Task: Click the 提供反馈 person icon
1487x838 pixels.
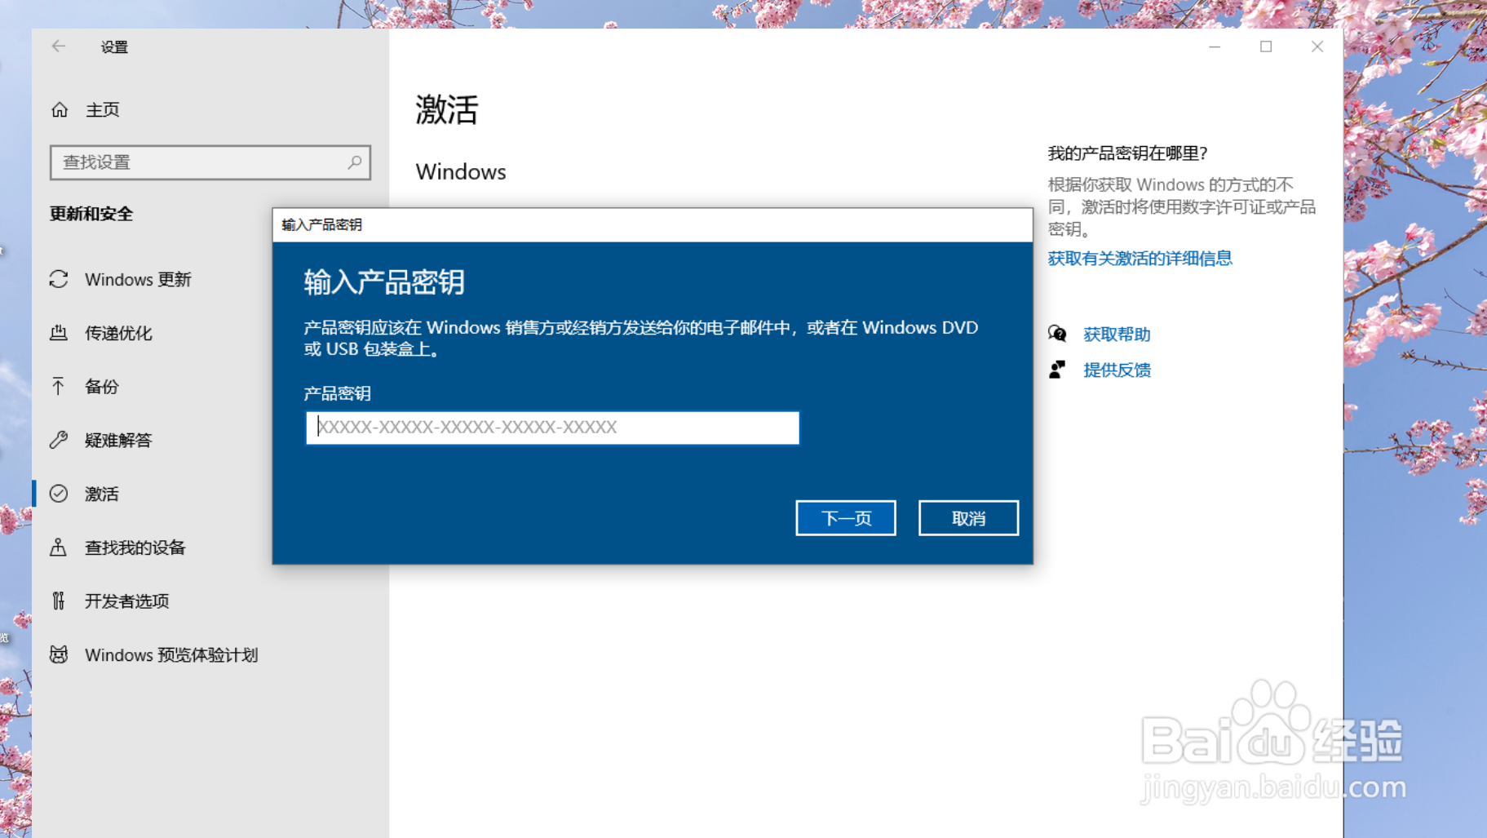Action: point(1057,370)
